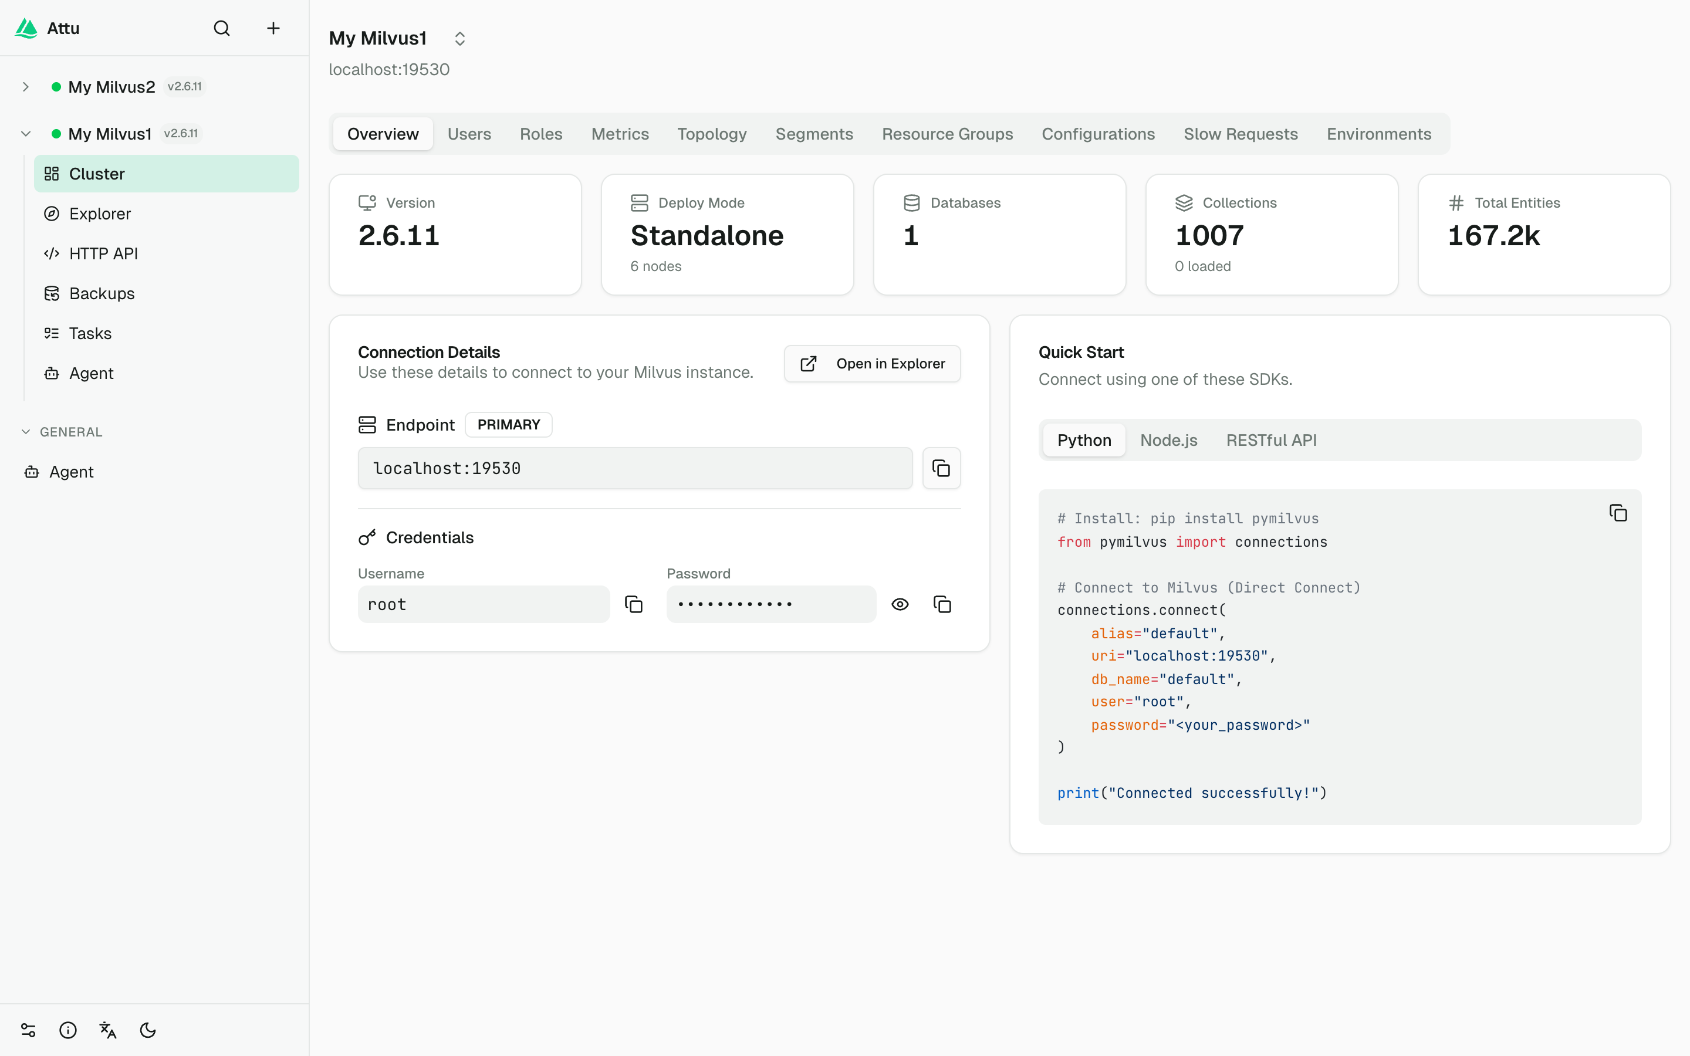Click the masked password field

[771, 604]
